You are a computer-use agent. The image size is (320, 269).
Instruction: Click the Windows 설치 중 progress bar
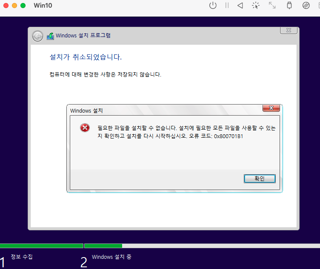(x=202, y=246)
